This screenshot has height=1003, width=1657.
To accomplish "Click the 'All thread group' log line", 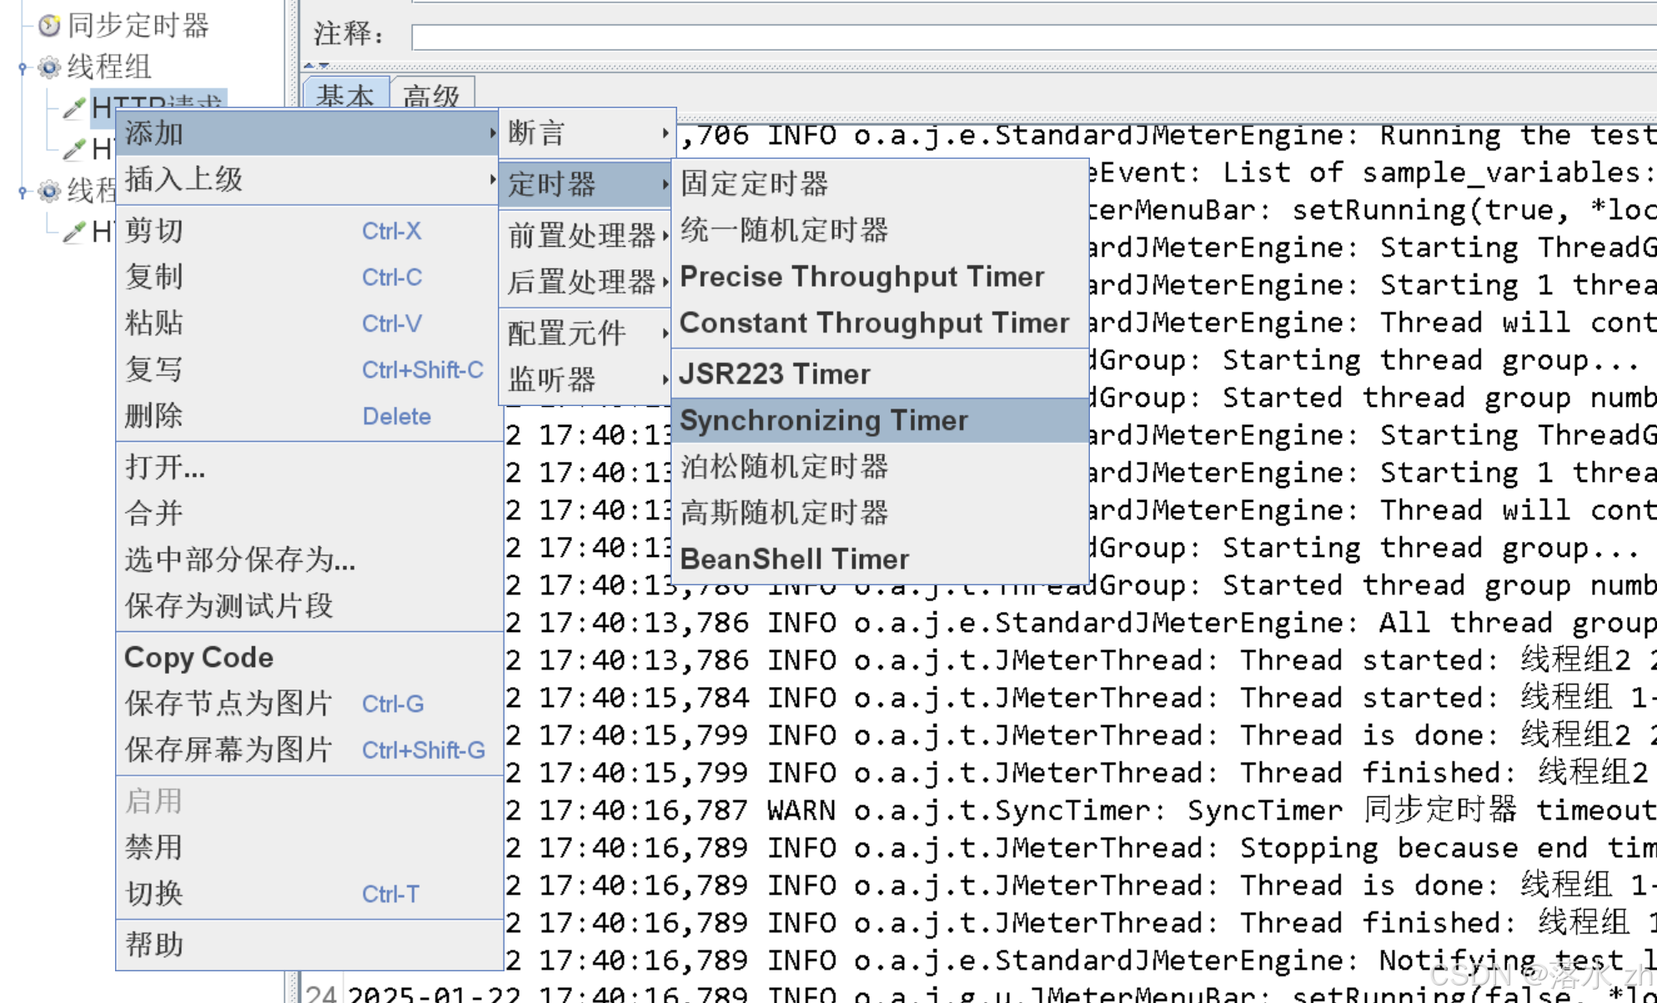I will tap(1081, 623).
